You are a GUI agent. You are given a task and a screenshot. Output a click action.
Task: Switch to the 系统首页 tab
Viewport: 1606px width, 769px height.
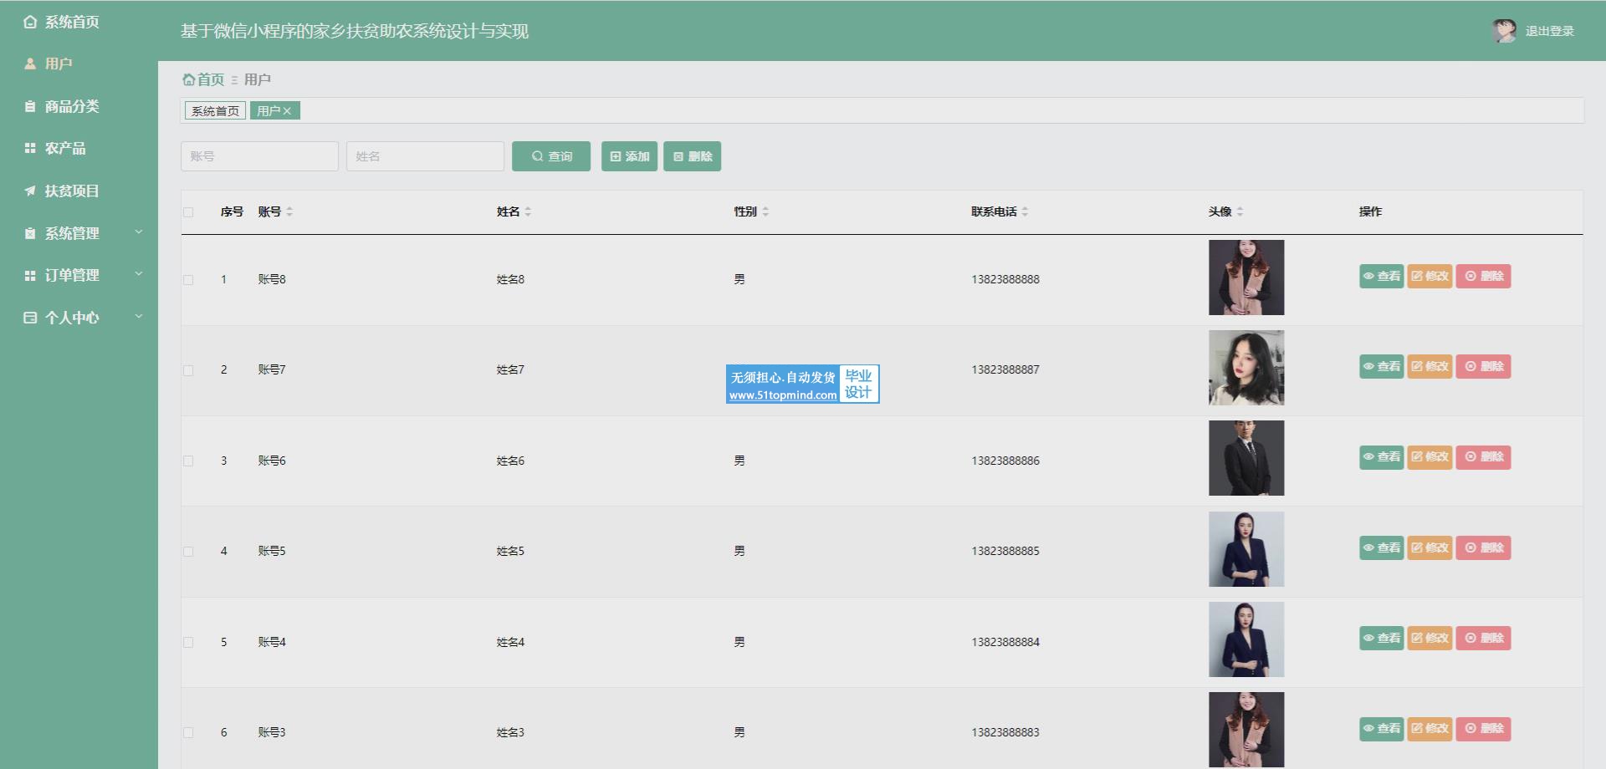215,111
